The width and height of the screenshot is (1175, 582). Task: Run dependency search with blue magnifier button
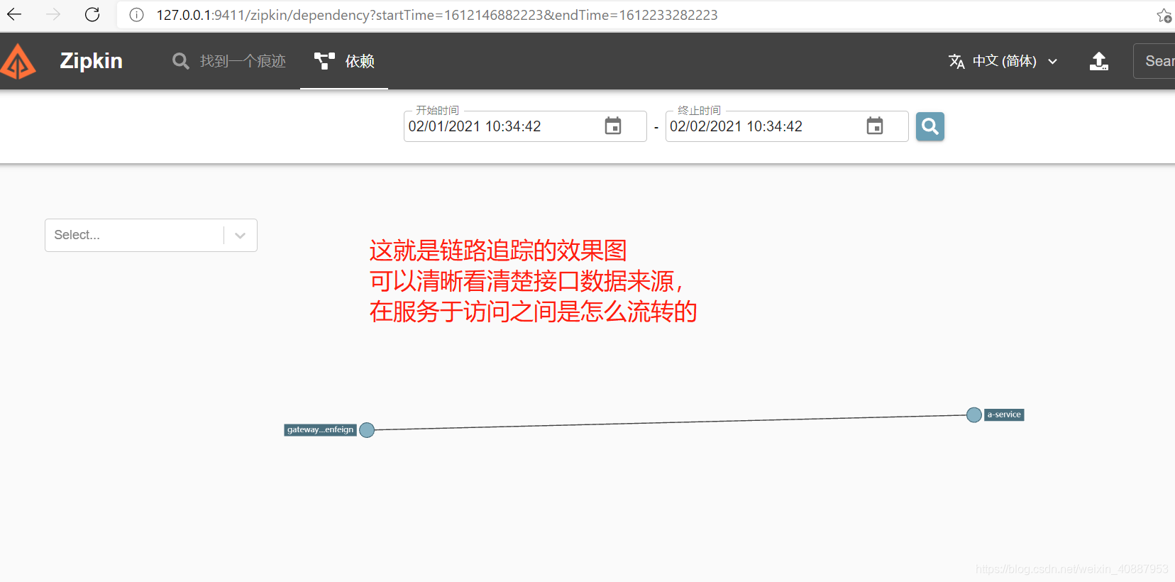930,126
